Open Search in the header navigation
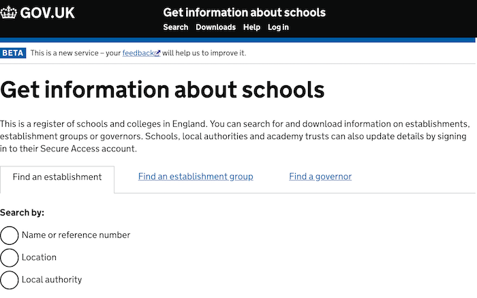477x298 pixels. click(x=175, y=27)
